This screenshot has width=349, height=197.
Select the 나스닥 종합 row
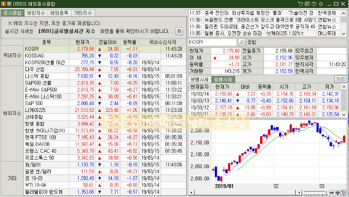[x=105, y=76]
